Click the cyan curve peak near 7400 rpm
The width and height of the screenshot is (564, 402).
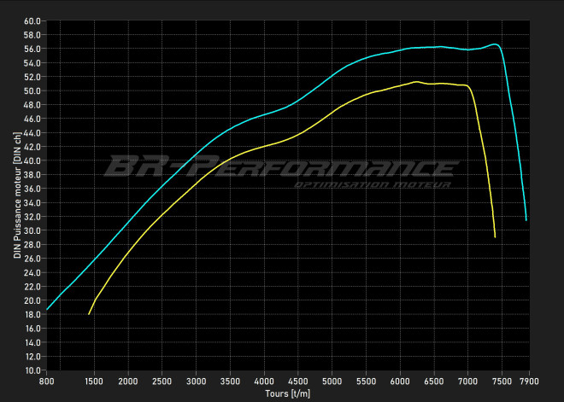494,44
